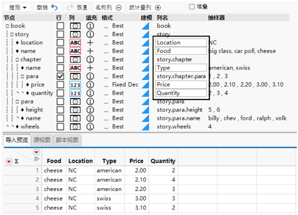Select the height tree node
The height and width of the screenshot is (215, 298).
tap(34, 110)
